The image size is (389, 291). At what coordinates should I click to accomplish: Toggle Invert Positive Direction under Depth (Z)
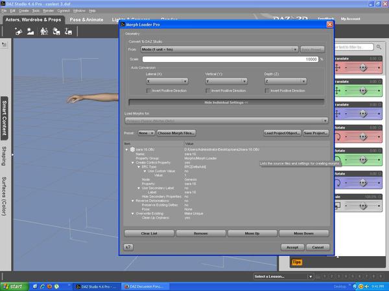click(x=267, y=91)
